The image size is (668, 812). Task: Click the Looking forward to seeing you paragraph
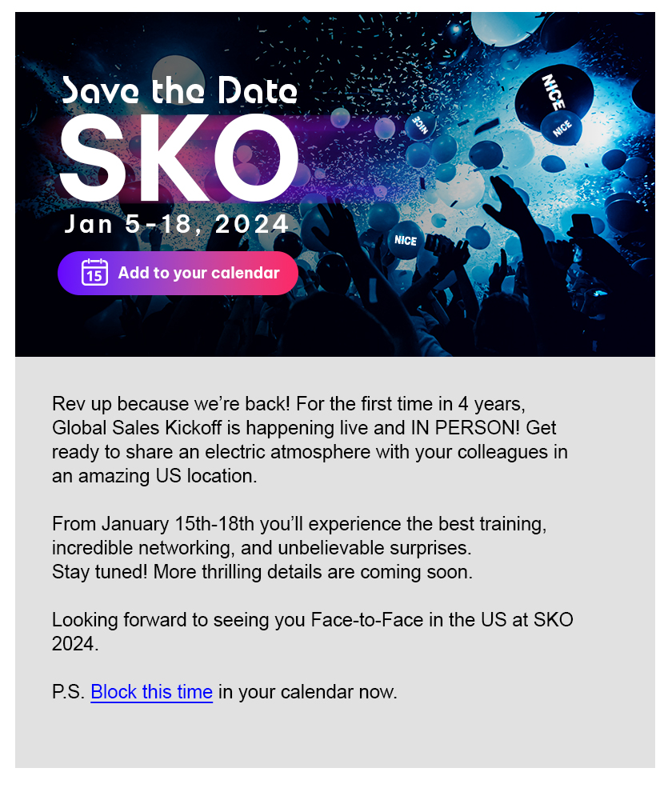pos(312,632)
